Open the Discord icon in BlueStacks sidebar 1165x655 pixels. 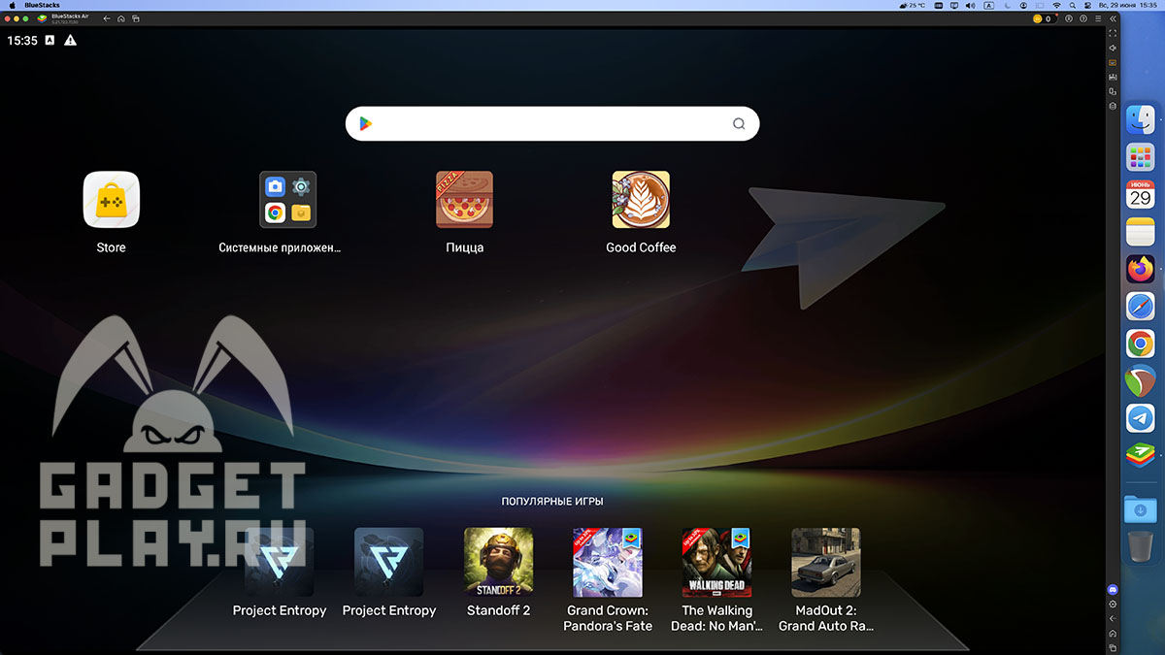point(1113,589)
